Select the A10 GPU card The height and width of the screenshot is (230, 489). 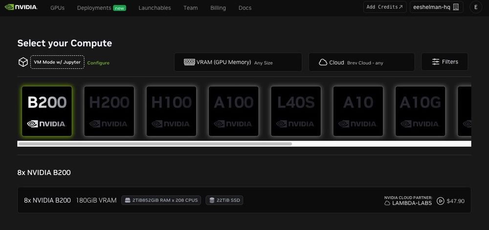(358, 111)
